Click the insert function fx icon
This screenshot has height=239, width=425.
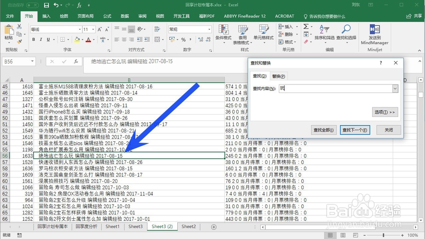tap(76, 62)
